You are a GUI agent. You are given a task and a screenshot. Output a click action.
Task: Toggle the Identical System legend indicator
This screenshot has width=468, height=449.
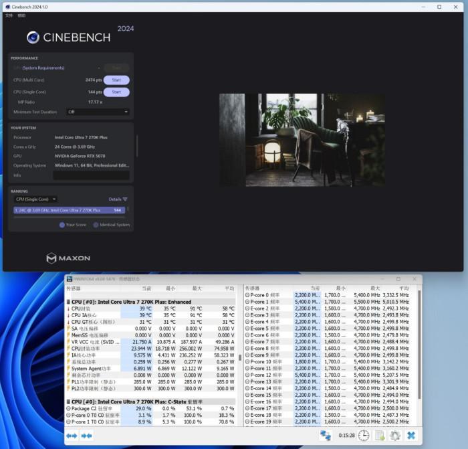(96, 225)
